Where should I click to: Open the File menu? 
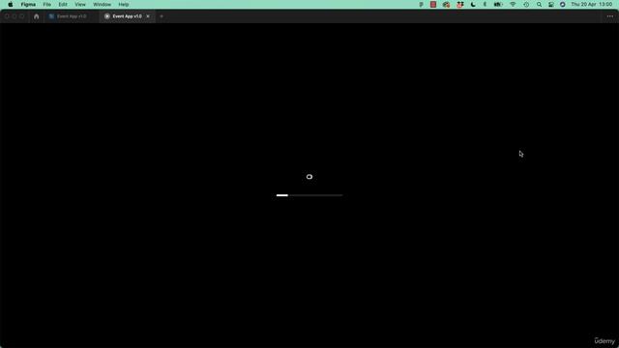point(47,4)
